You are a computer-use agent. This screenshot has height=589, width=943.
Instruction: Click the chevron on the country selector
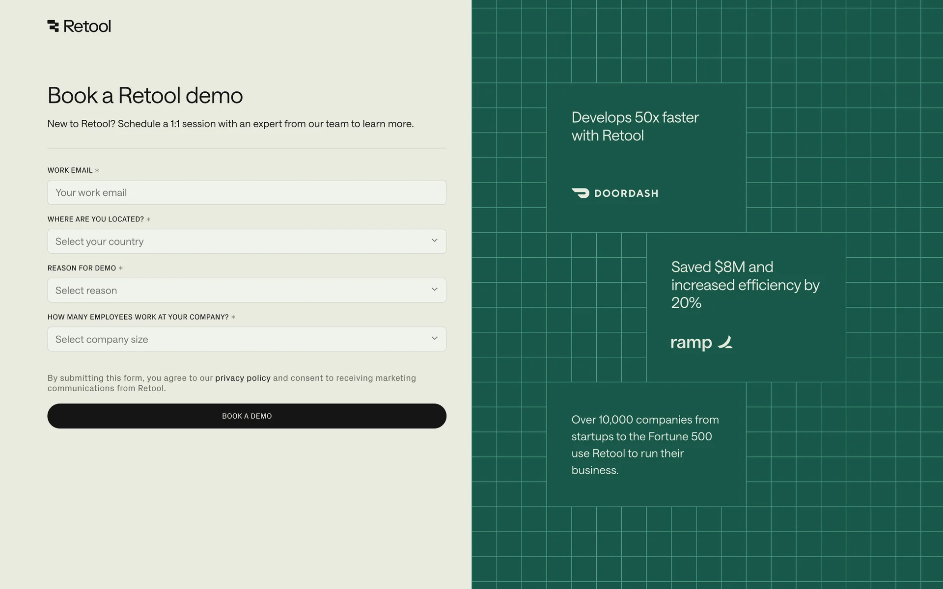[x=434, y=241]
